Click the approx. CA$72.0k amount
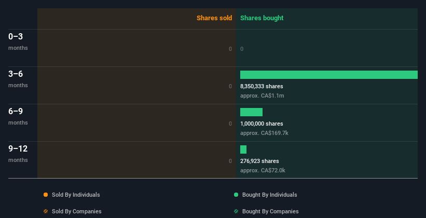 263,170
